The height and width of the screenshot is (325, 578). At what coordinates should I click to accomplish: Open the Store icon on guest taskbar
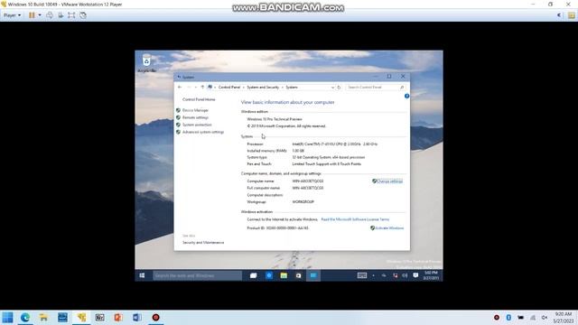298,275
